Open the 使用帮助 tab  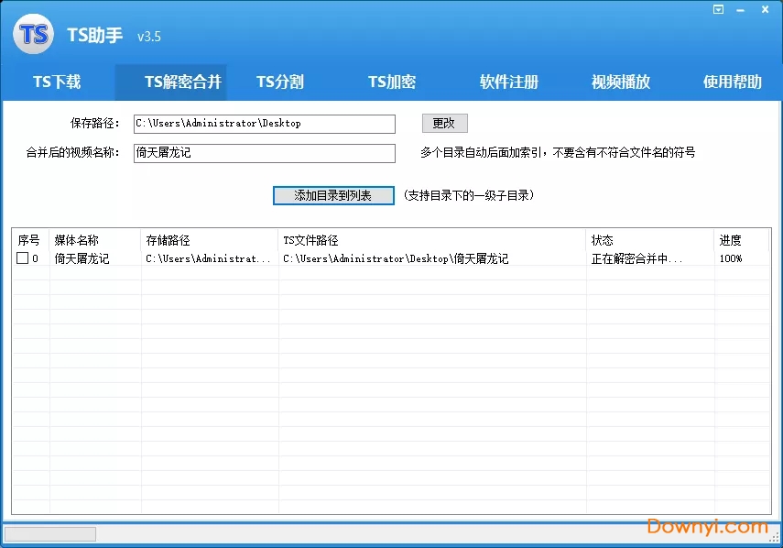(731, 82)
